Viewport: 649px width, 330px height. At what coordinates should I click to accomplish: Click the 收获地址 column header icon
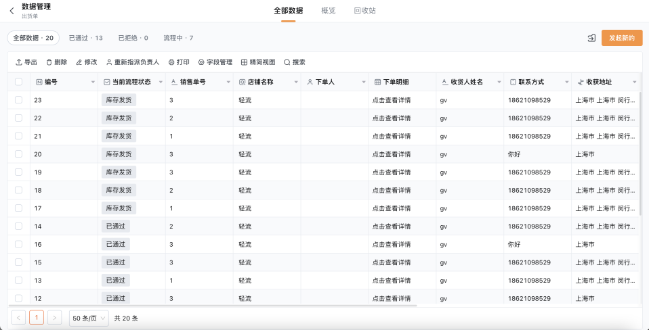pos(581,82)
